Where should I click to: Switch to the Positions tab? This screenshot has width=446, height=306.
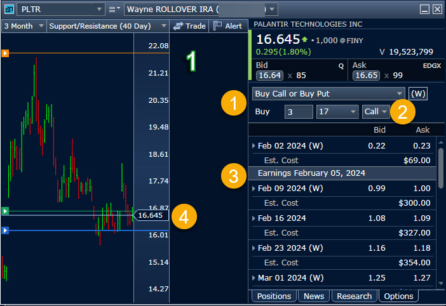pos(274,296)
